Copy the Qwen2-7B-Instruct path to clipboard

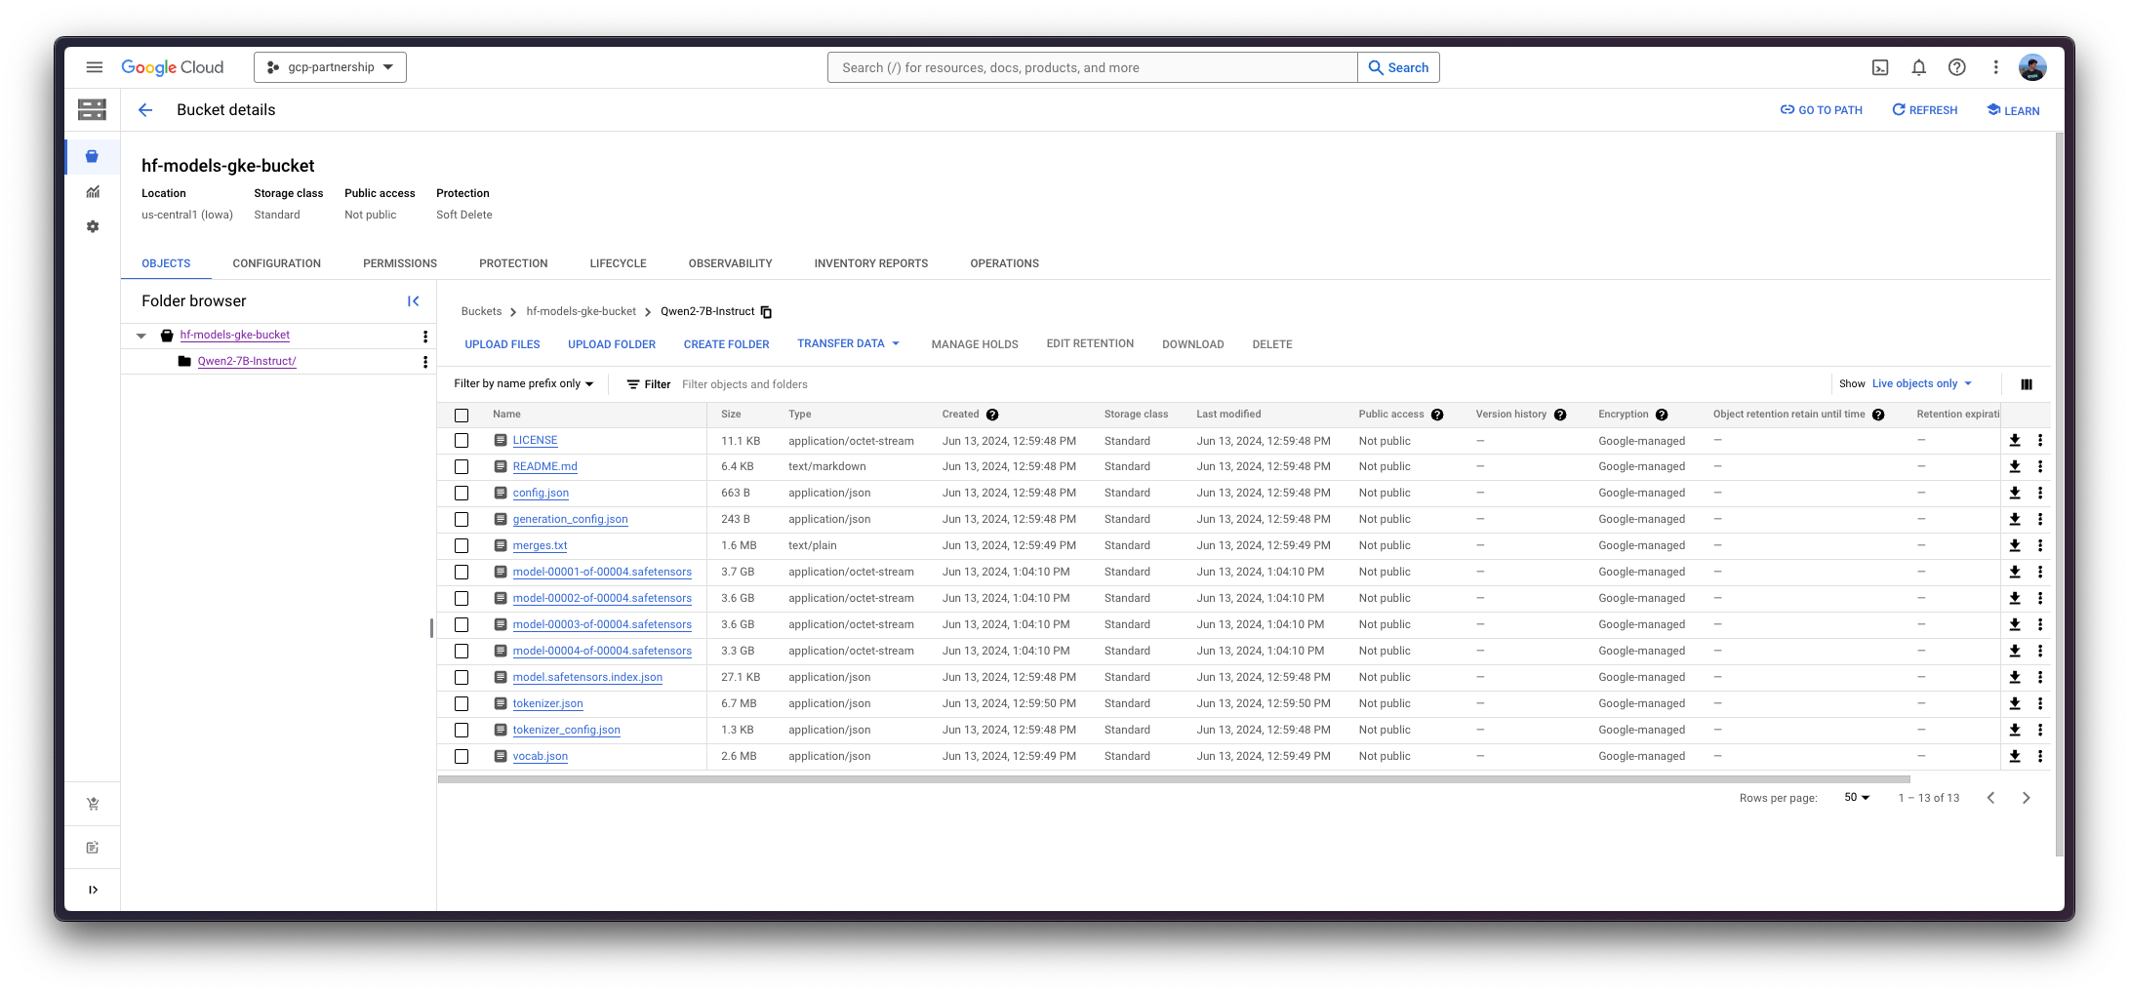[767, 312]
